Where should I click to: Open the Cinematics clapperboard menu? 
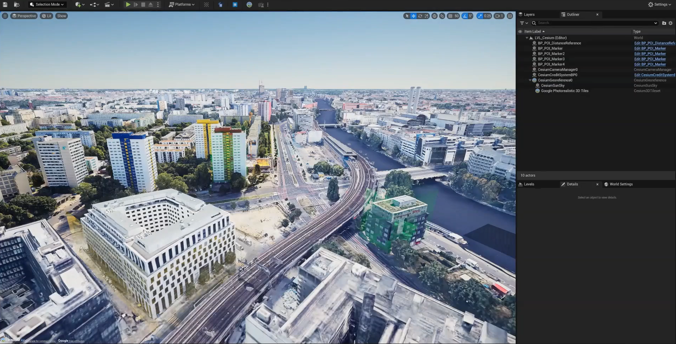click(109, 5)
